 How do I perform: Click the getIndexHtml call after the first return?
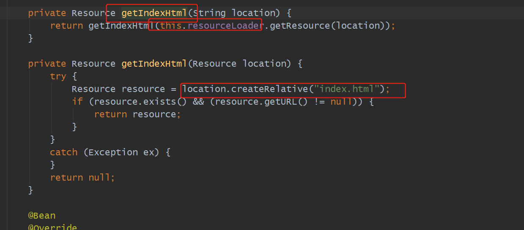click(x=121, y=26)
